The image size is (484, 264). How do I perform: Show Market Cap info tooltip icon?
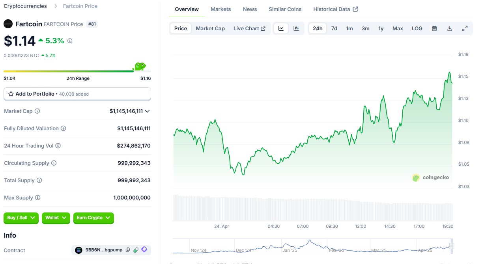(x=37, y=111)
